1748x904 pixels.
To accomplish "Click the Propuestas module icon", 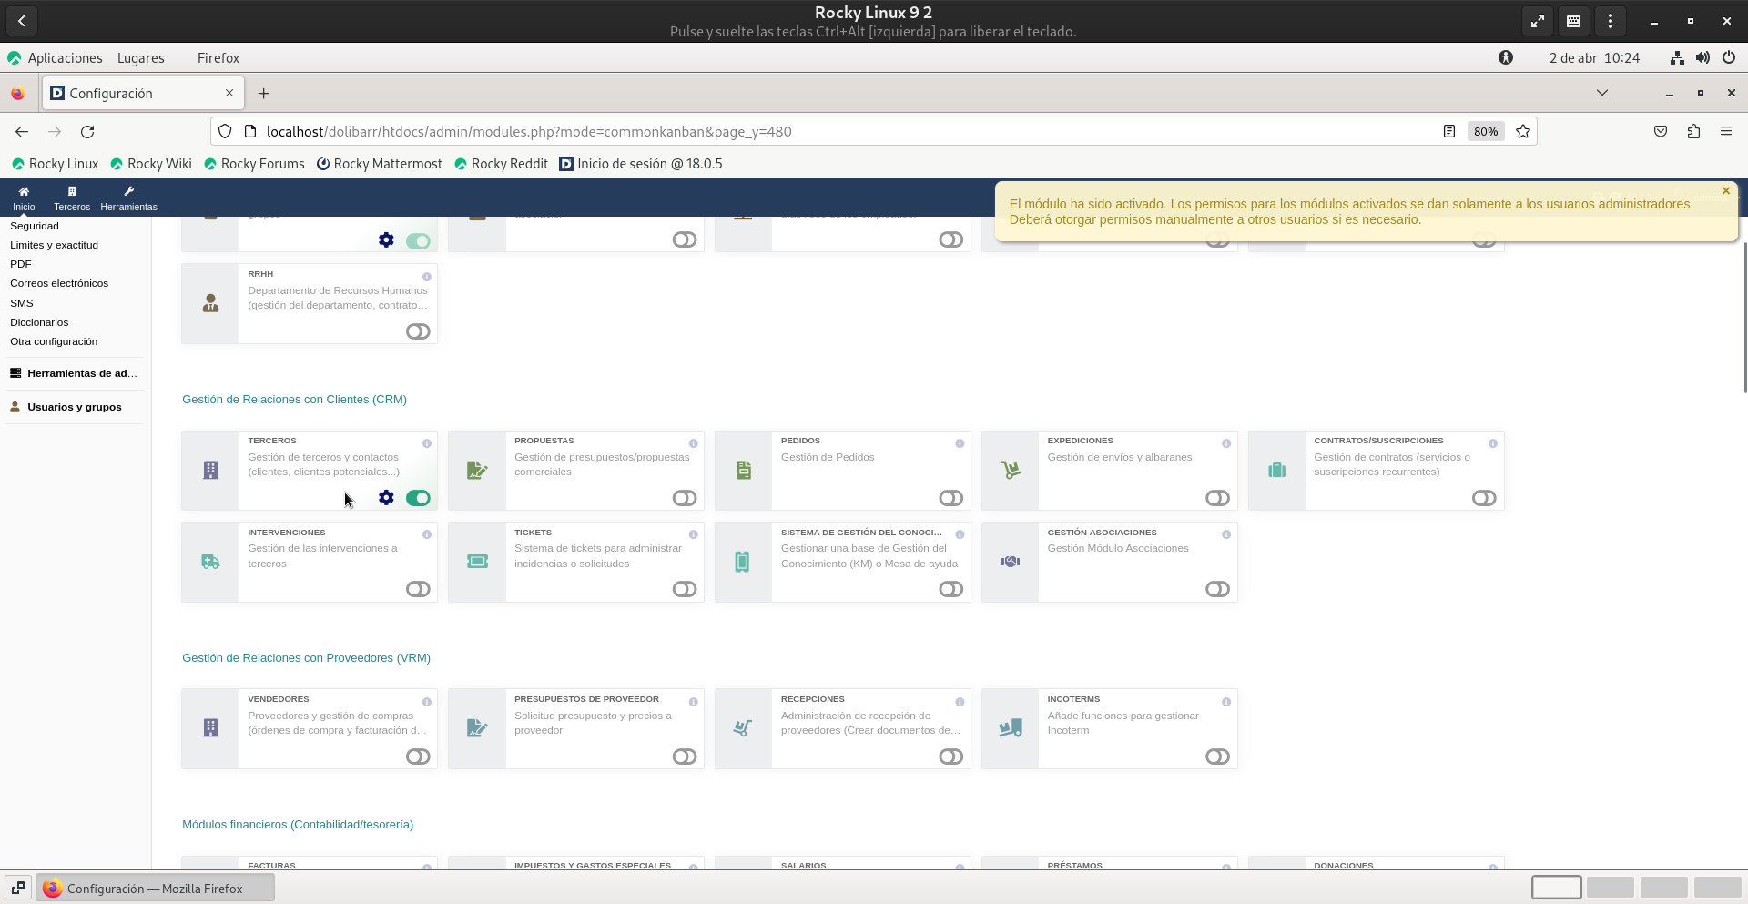I will click(x=476, y=471).
